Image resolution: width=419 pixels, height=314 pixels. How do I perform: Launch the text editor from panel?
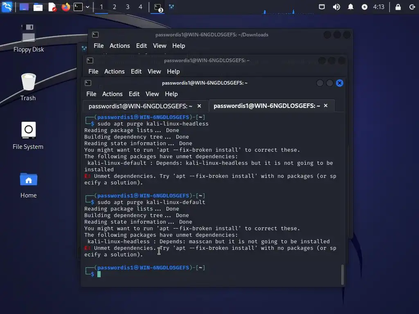click(x=52, y=7)
